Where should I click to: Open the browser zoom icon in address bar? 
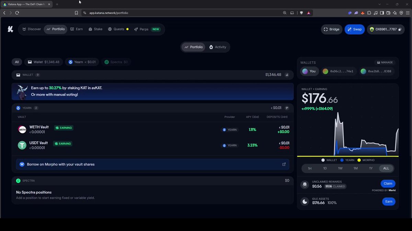(x=285, y=13)
